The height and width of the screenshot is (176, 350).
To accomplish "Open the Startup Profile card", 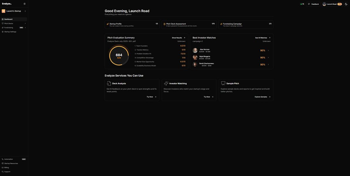I will tap(132, 25).
